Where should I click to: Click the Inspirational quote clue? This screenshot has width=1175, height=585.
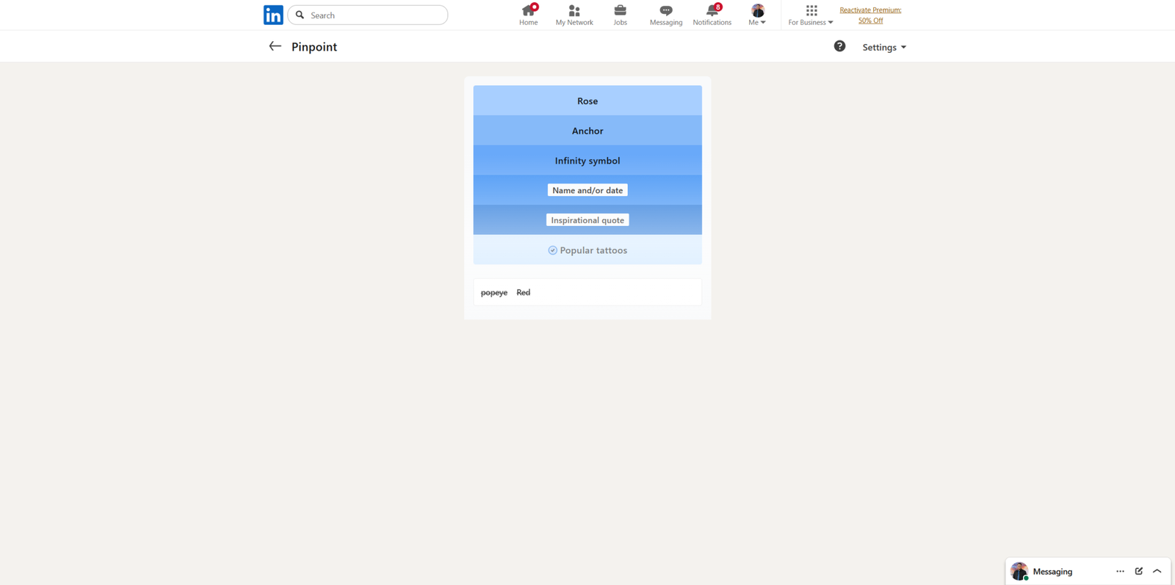pyautogui.click(x=587, y=220)
